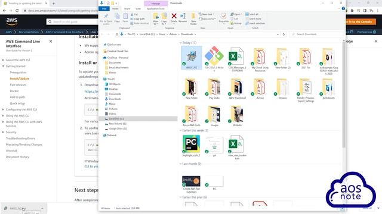Open the File tab in Explorer
The width and height of the screenshot is (382, 214).
click(x=104, y=8)
